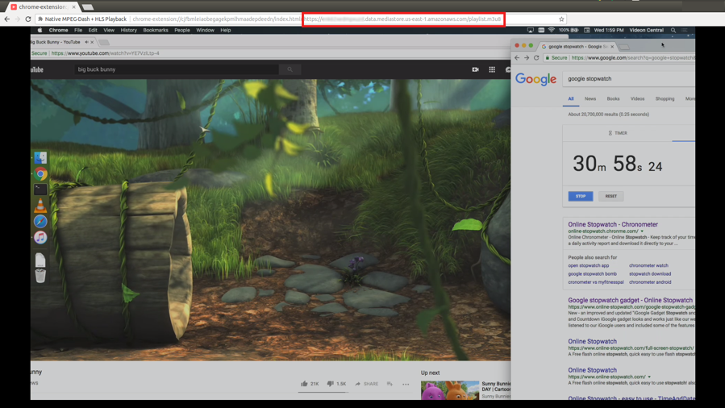The image size is (725, 408).
Task: Click the Native MPEG-Dash + HLS Playback extension label
Action: point(81,19)
